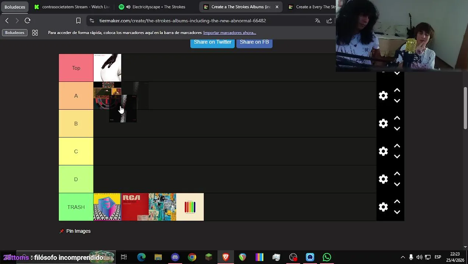Open Minecraft from the taskbar
The height and width of the screenshot is (264, 468).
(209, 257)
